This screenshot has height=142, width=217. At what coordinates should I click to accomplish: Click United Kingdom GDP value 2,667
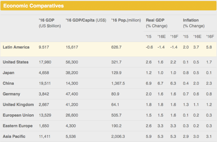coord(44,105)
